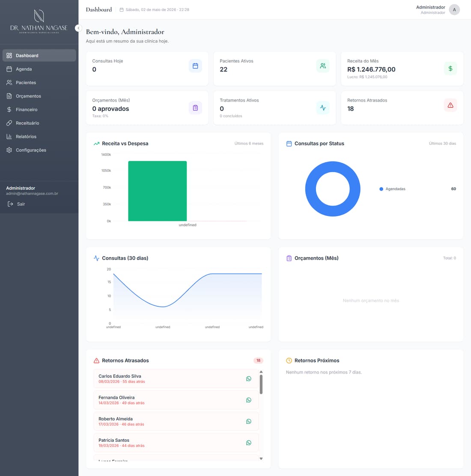Click the dollar icon in Receita do Mês card

tap(450, 69)
